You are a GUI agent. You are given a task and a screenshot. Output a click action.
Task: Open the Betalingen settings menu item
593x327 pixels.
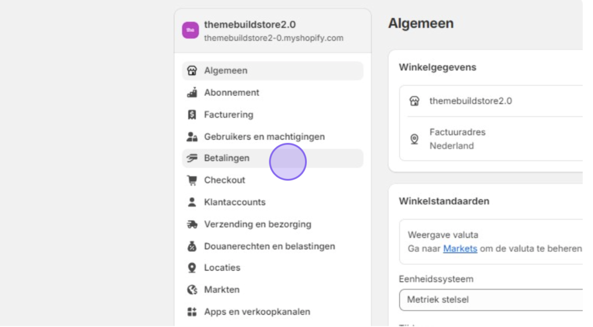[x=273, y=158]
